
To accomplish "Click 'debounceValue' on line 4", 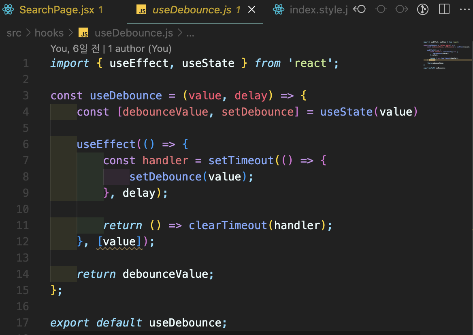I will point(165,112).
